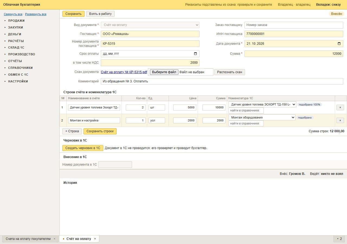
Task: Expand the Закупки menu section
Action: click(x=15, y=27)
